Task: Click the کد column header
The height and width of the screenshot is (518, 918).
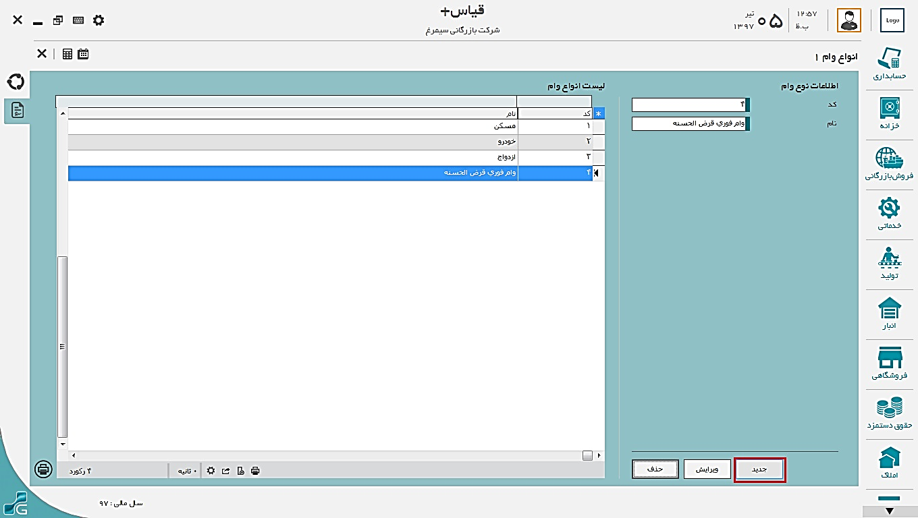Action: [x=555, y=114]
